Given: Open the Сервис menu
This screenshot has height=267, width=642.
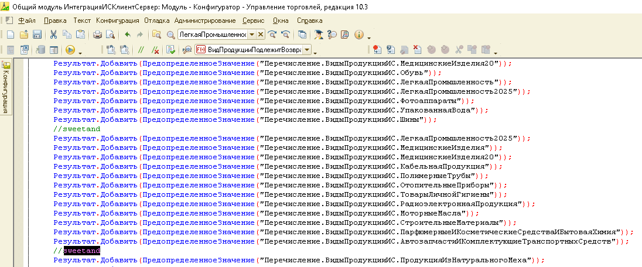Looking at the screenshot, I should [254, 20].
